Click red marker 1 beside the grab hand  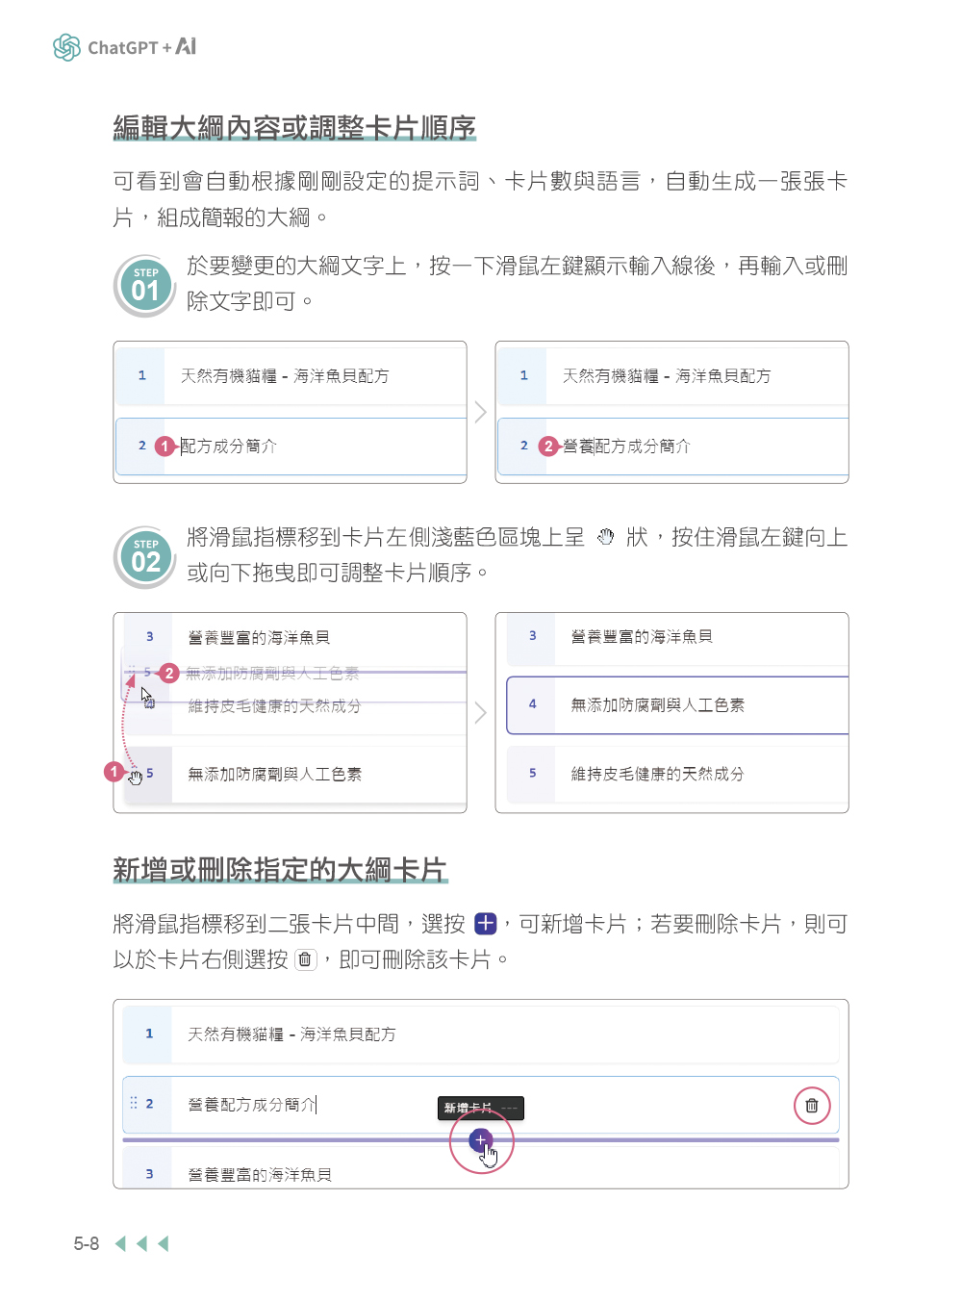pos(114,772)
